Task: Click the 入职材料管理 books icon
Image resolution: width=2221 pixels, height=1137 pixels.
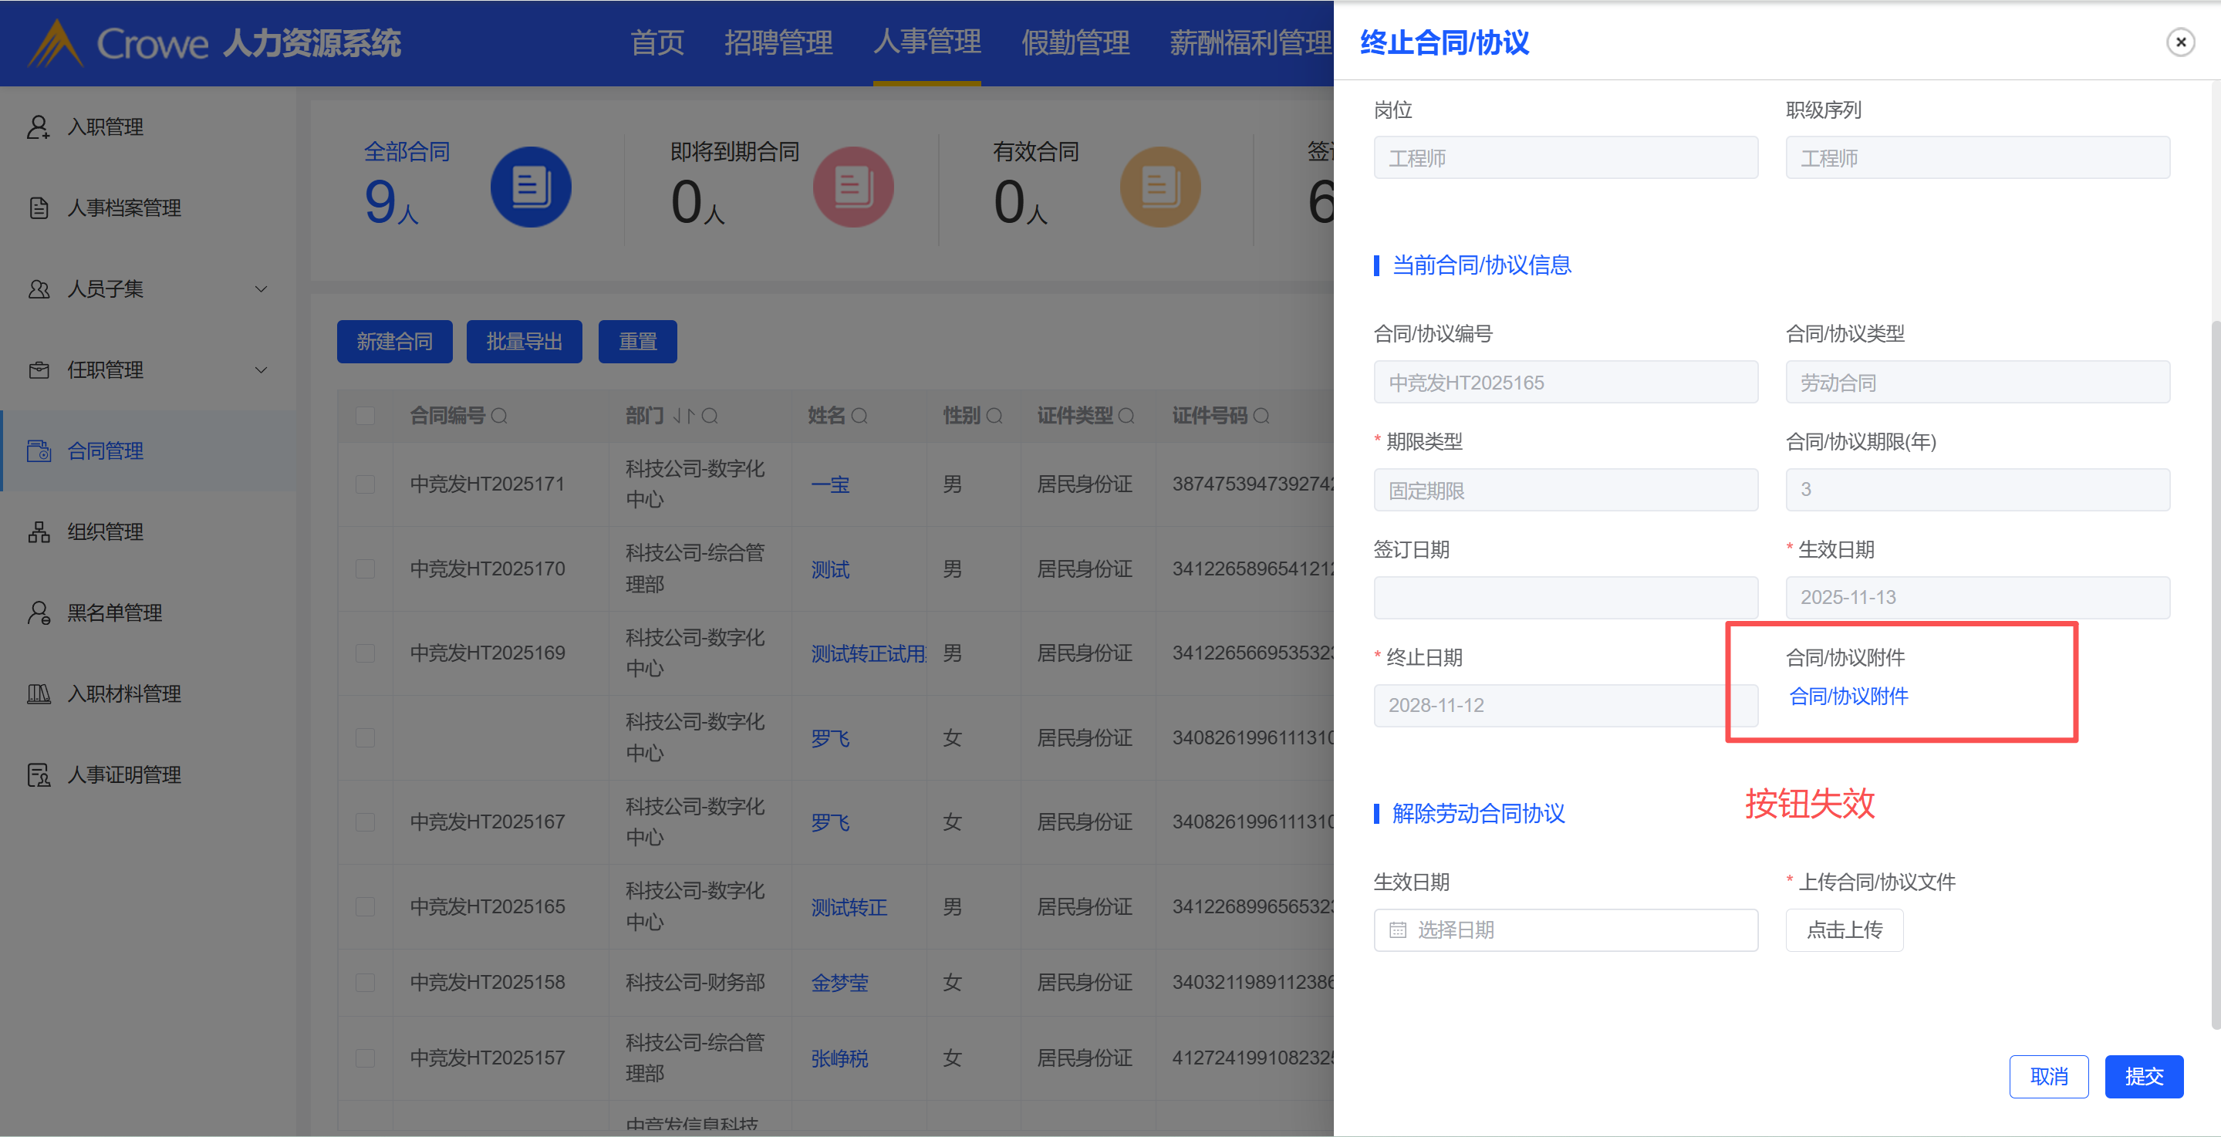Action: (x=38, y=694)
